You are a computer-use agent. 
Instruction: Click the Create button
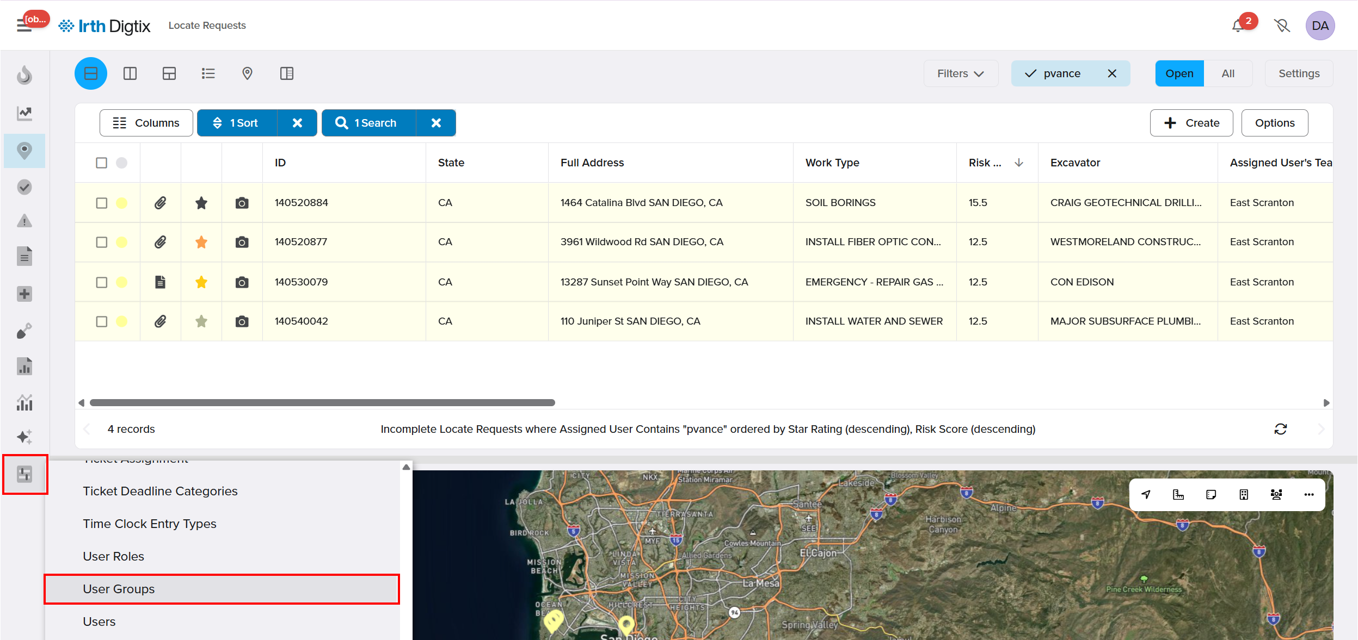(x=1191, y=123)
